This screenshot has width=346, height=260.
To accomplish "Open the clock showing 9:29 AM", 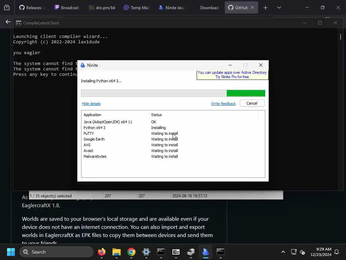I will pyautogui.click(x=321, y=252).
